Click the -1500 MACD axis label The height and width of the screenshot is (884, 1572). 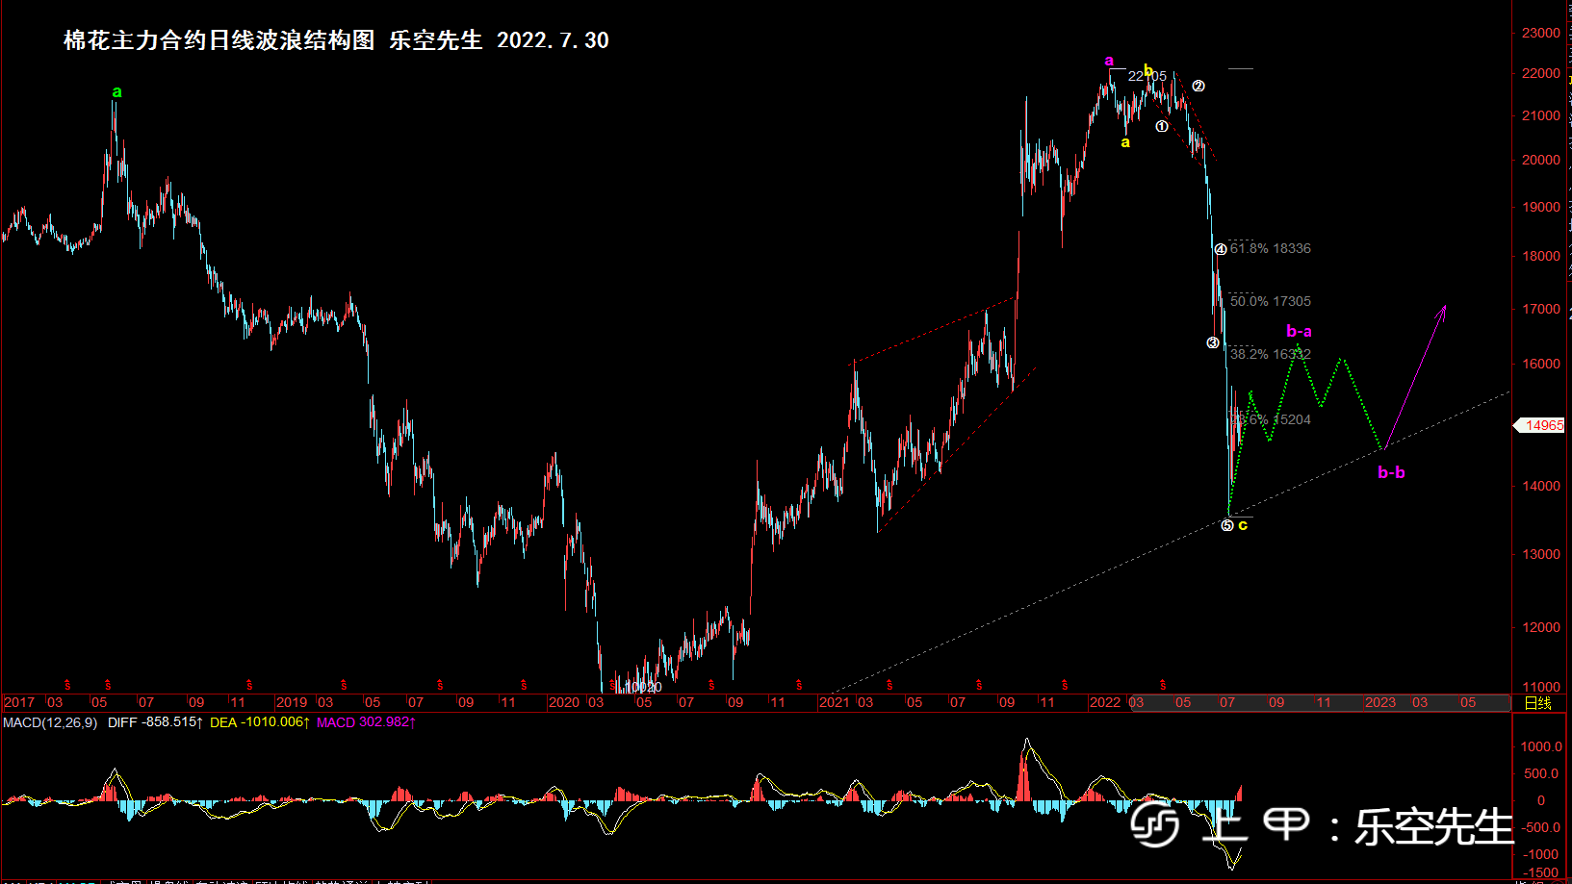(1542, 872)
